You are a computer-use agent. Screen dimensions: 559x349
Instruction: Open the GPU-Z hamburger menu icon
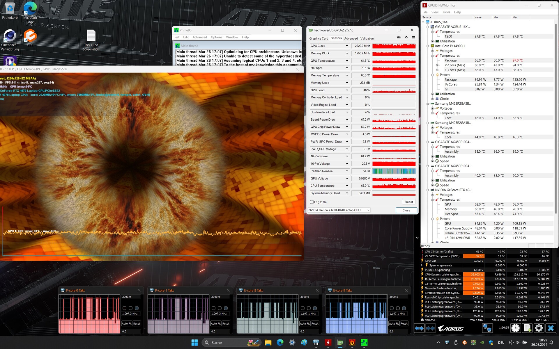tap(413, 38)
